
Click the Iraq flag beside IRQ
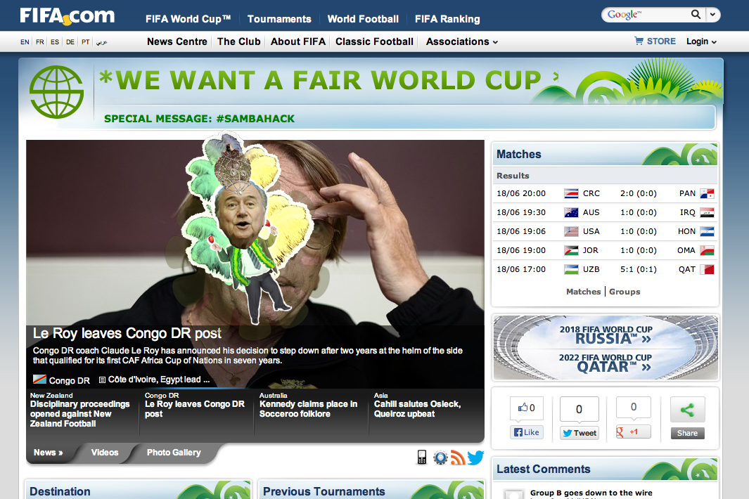[707, 212]
